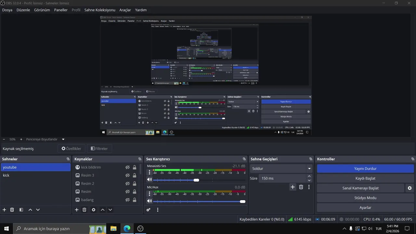Start the virtual camera with Sanal Kamerayı Başlat
This screenshot has width=416, height=234.
(x=360, y=188)
